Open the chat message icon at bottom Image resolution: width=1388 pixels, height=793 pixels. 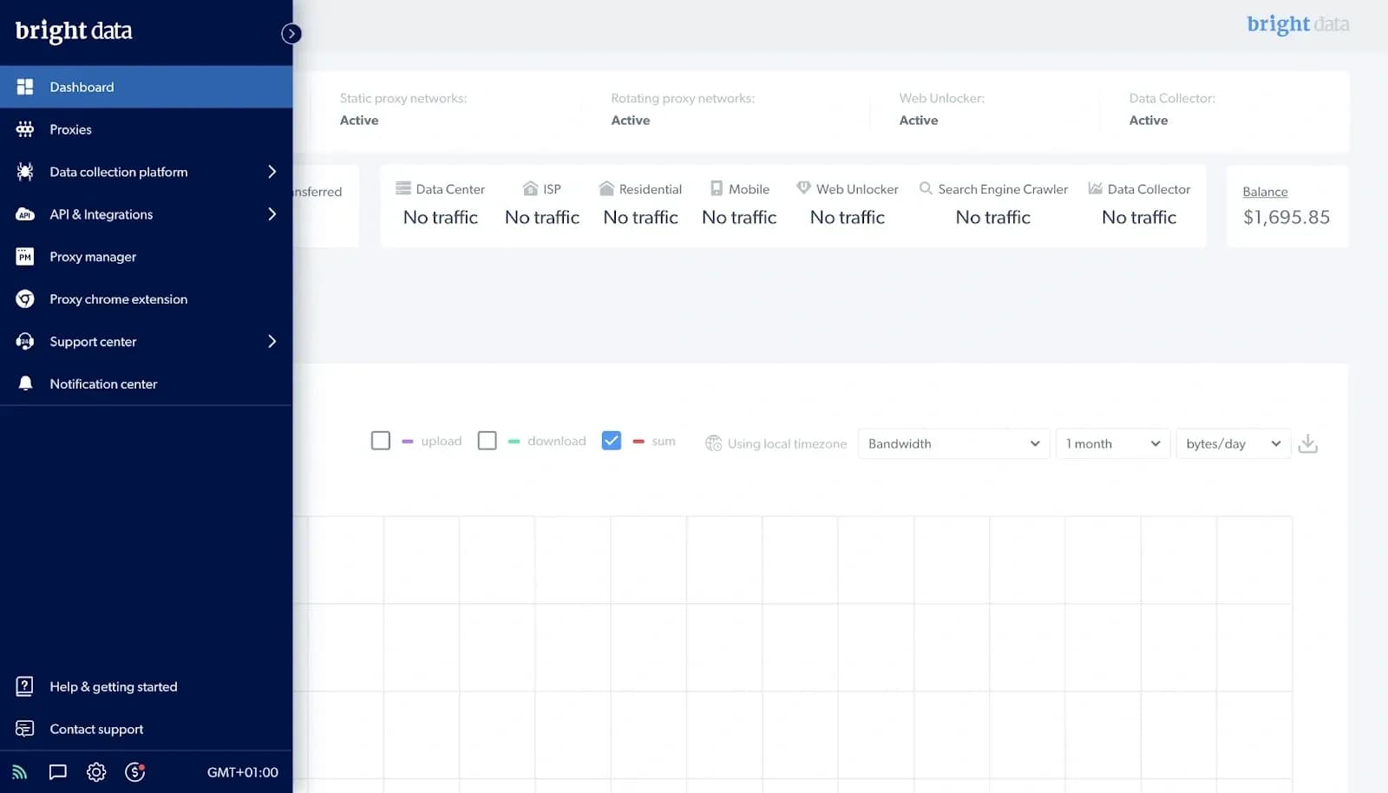(57, 771)
